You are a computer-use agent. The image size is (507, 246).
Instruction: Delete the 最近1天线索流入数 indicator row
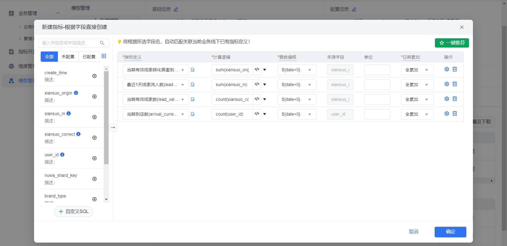[455, 84]
